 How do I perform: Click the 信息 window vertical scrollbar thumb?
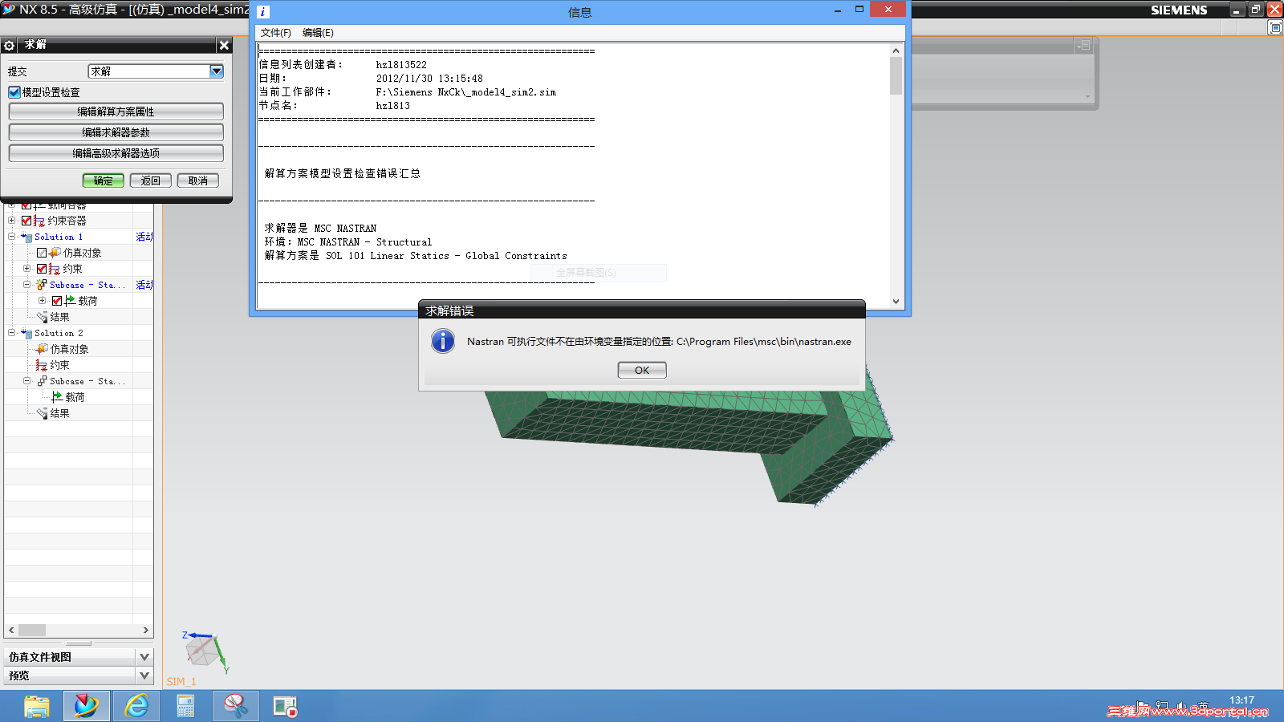tap(896, 76)
